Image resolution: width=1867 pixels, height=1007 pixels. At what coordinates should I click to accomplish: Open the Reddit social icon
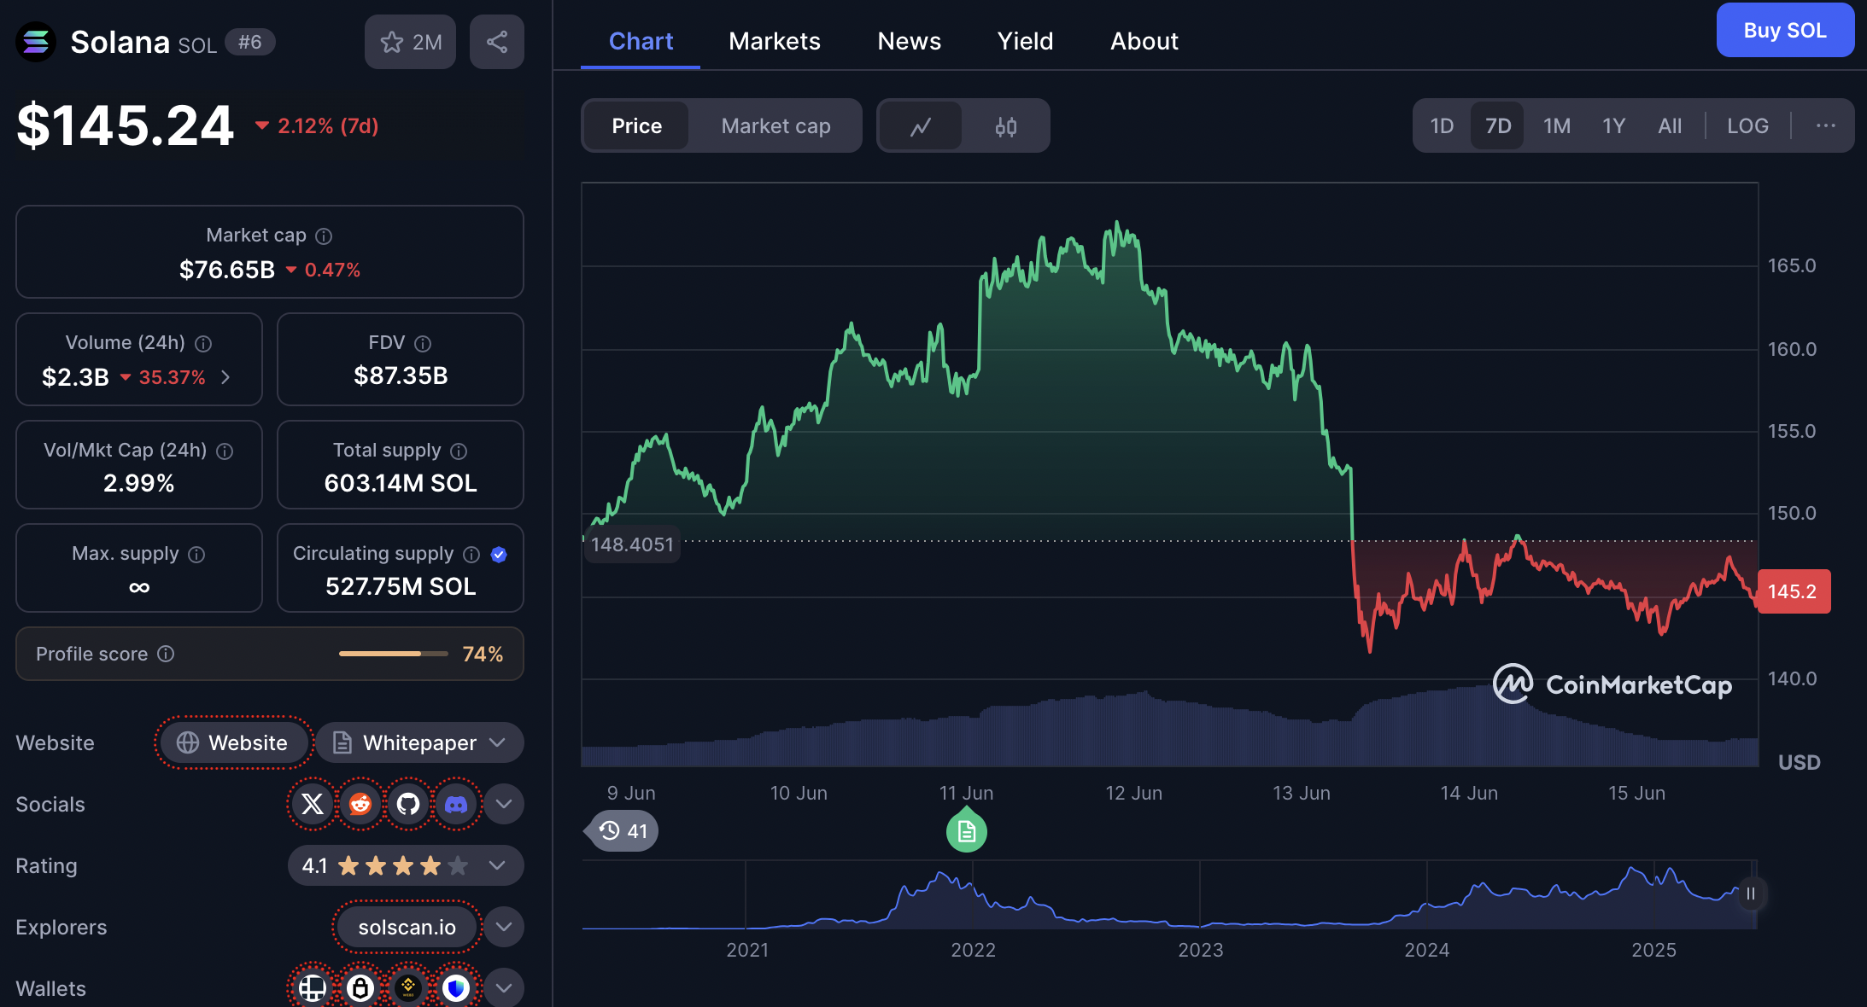(x=360, y=804)
